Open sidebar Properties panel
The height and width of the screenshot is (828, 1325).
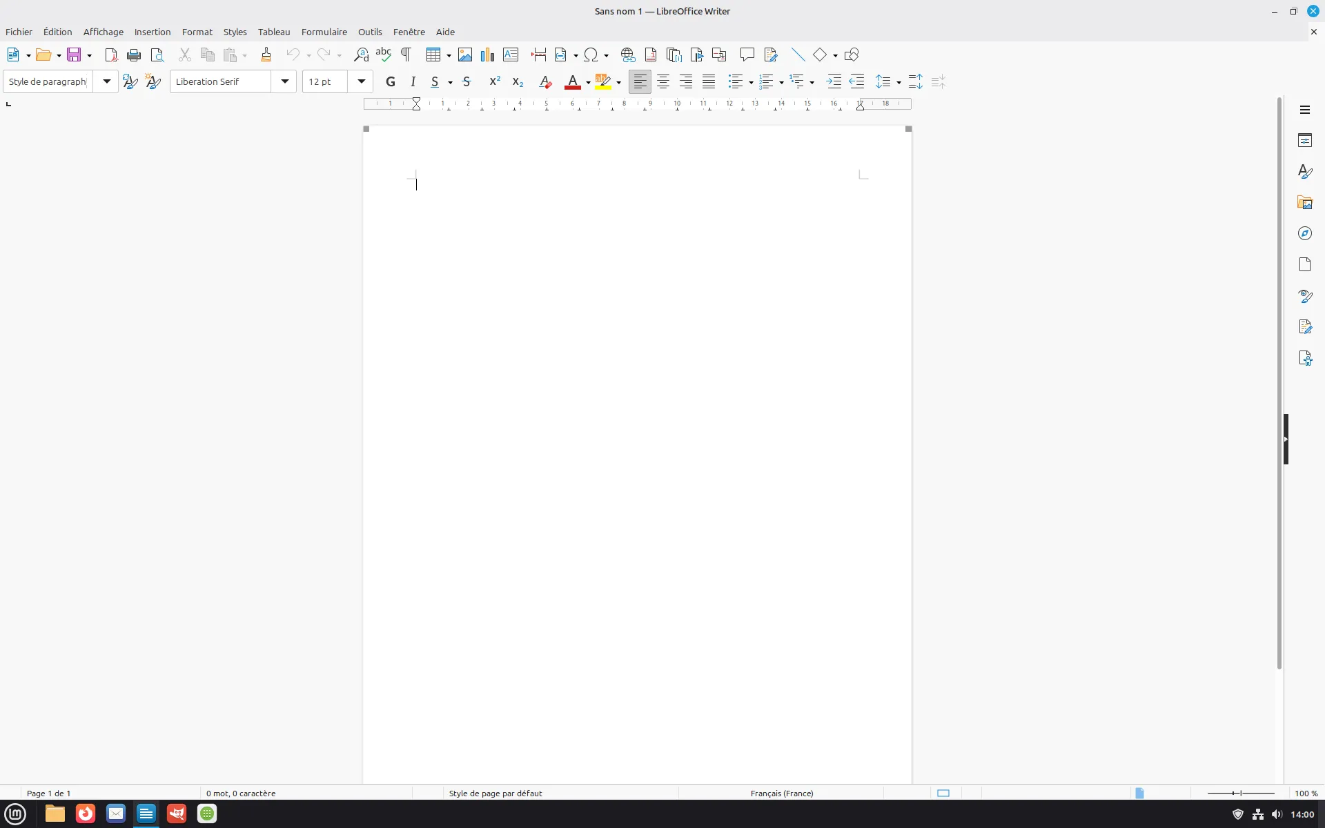1304,141
